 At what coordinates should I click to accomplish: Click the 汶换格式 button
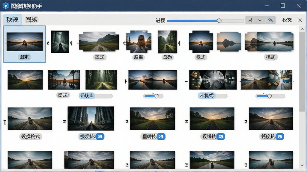31,136
